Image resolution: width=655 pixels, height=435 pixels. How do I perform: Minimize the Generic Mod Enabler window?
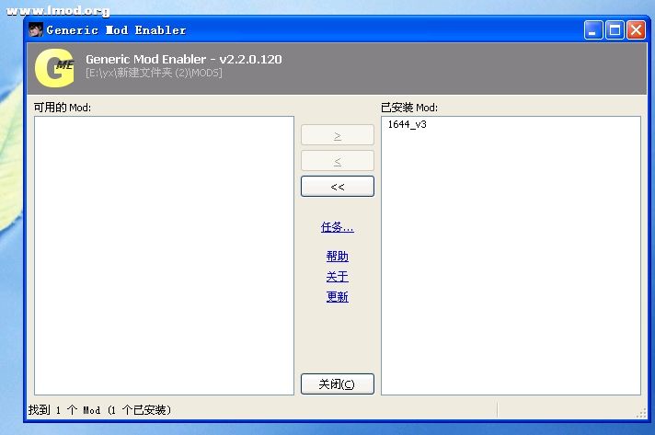click(x=593, y=30)
